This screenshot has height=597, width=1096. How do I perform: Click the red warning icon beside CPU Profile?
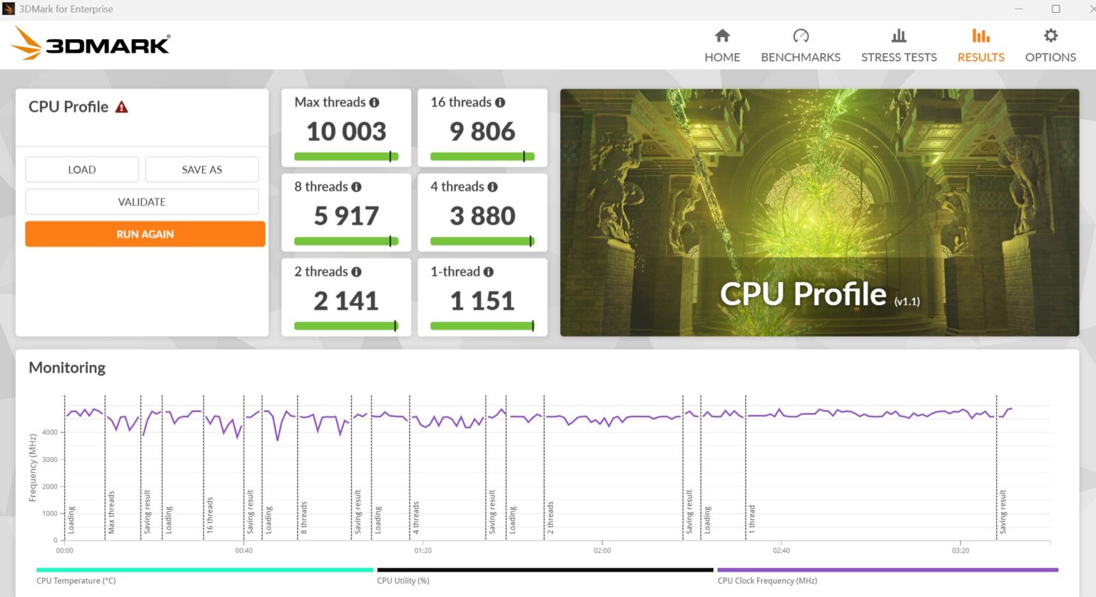(122, 107)
